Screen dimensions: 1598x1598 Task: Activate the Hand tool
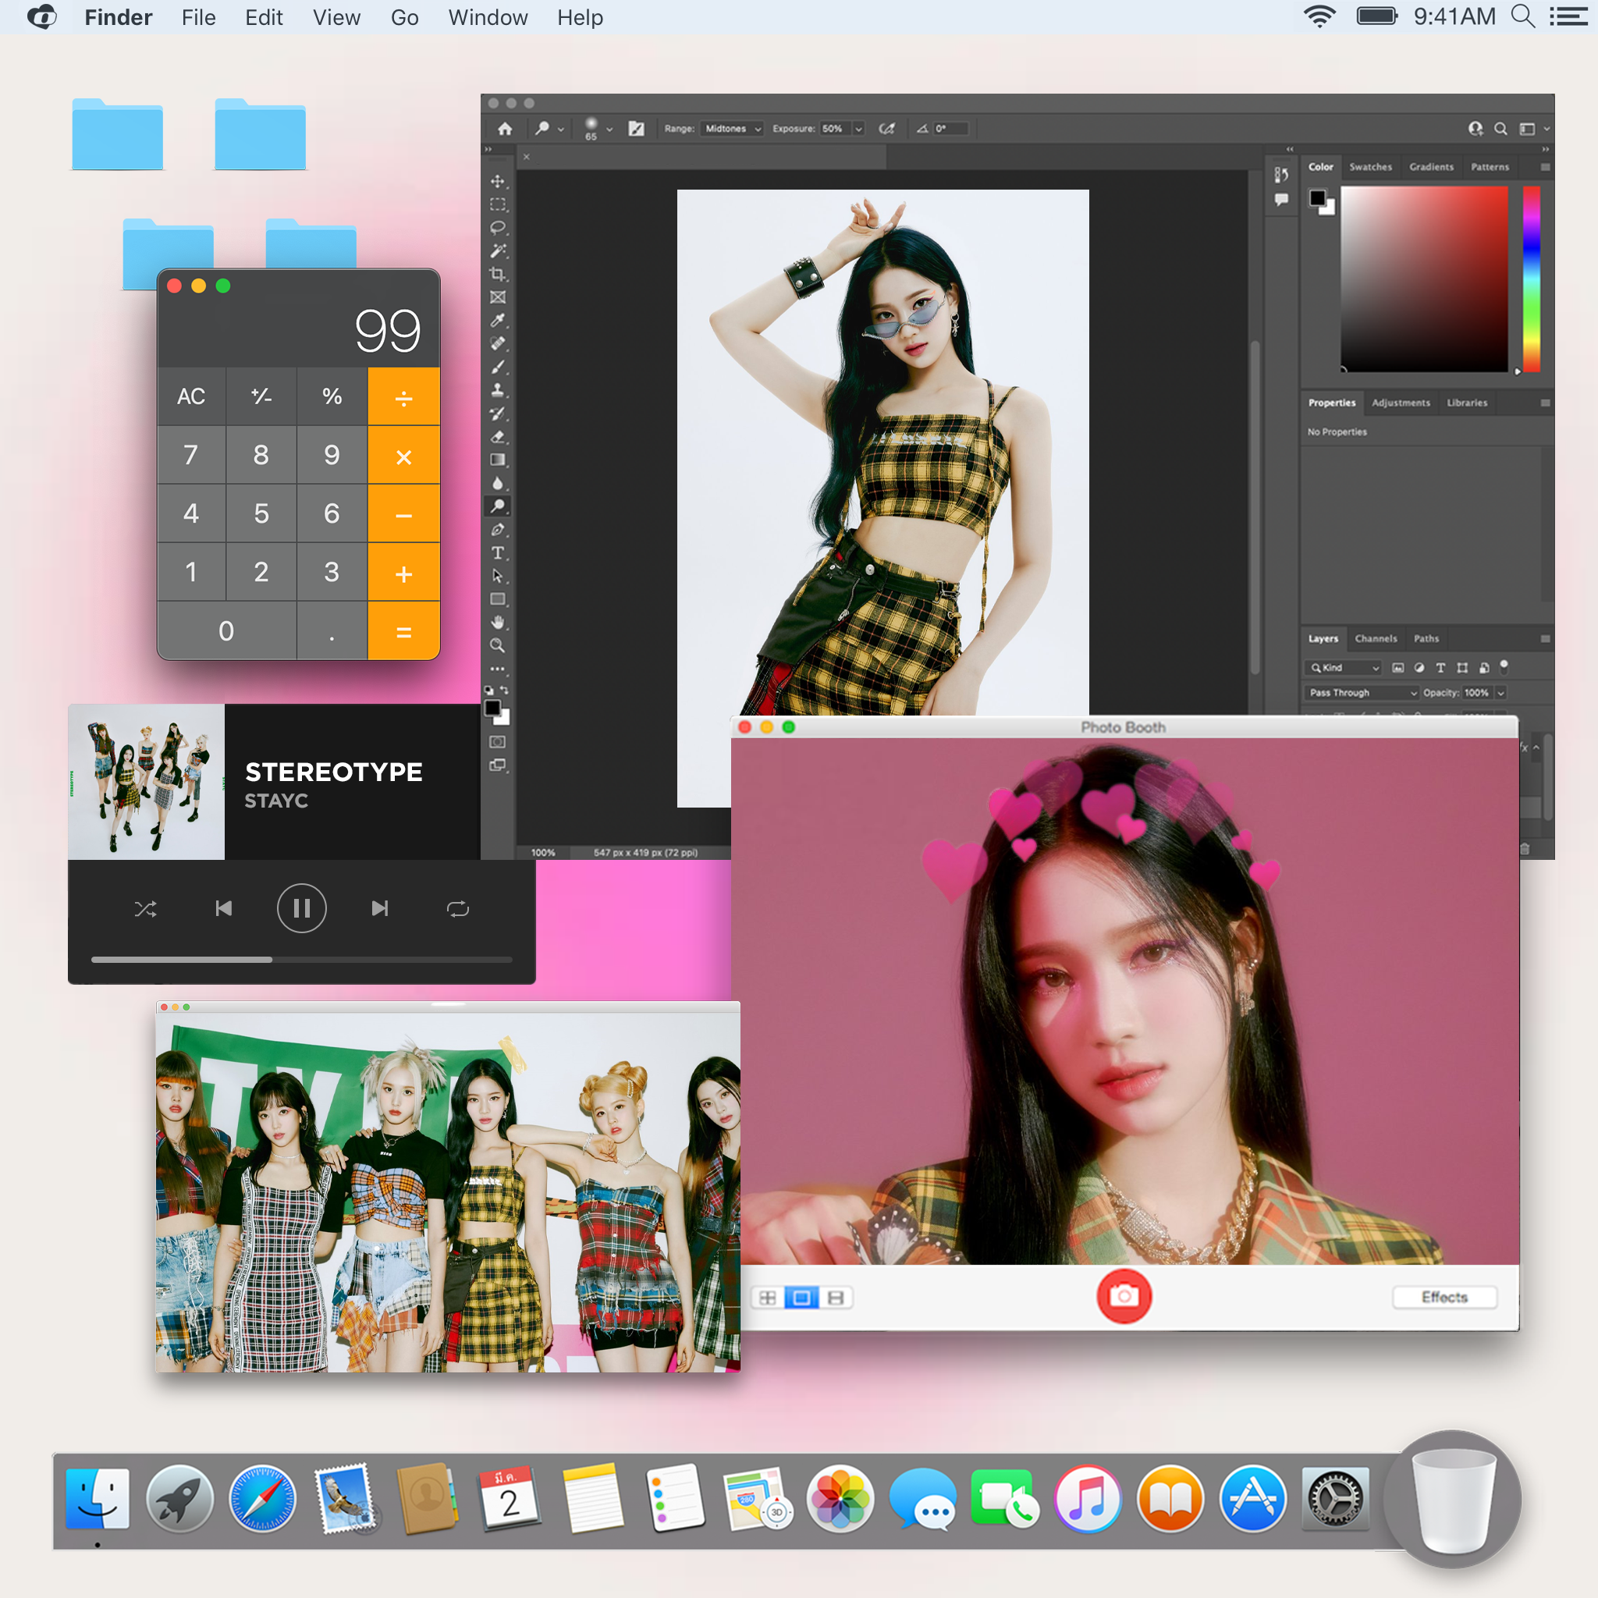(497, 622)
